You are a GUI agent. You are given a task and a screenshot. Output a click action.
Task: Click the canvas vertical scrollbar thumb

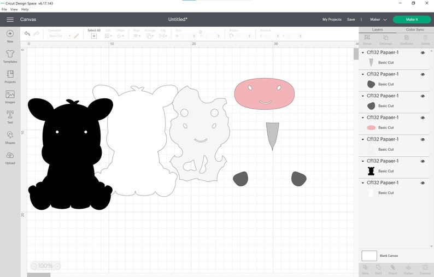pyautogui.click(x=356, y=54)
